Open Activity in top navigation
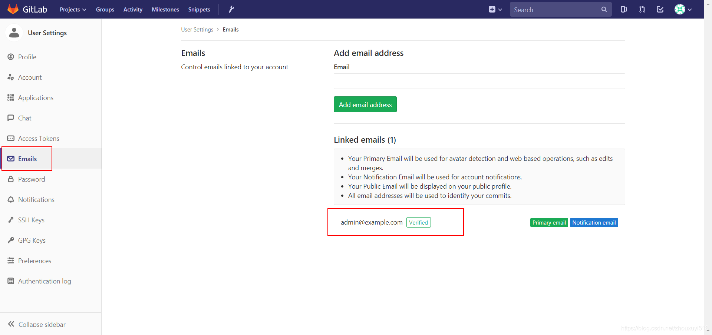 [x=133, y=10]
